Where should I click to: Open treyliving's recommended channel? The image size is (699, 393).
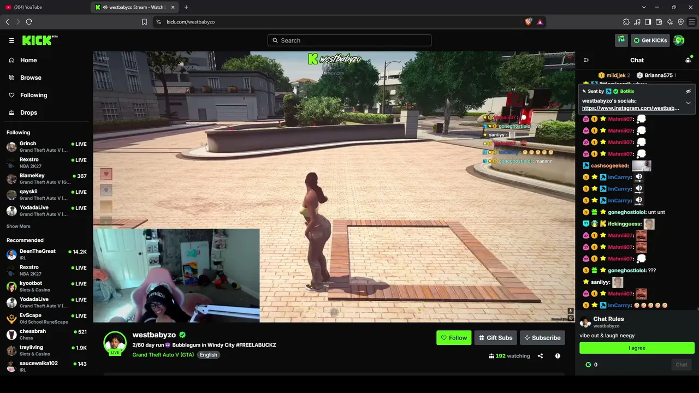point(46,350)
